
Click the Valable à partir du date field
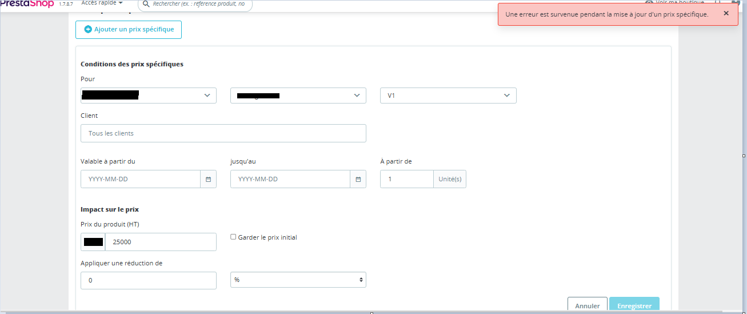coord(141,179)
